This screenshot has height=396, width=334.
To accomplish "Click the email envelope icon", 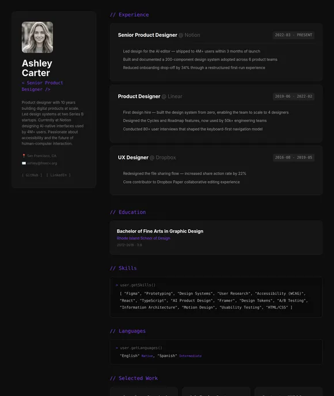I will click(x=24, y=163).
